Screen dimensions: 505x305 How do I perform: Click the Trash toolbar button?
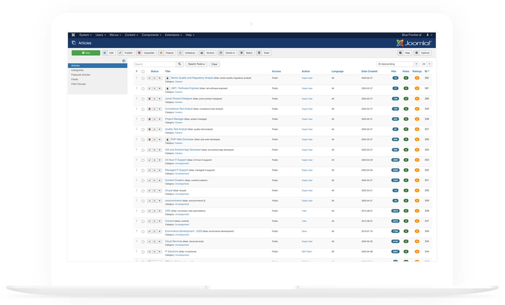tap(264, 53)
